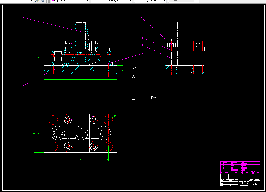The image size is (266, 192).
Task: Select the magenta parts list table
Action: click(240, 167)
